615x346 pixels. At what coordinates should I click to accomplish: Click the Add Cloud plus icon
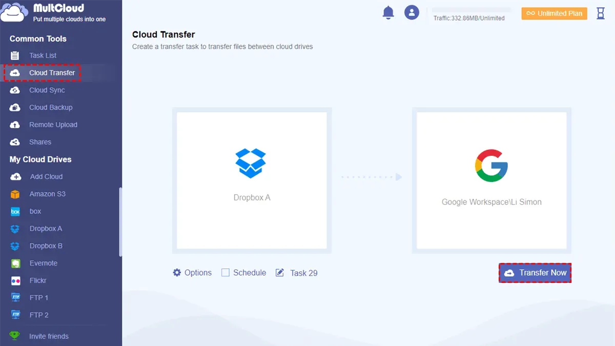[x=16, y=177]
